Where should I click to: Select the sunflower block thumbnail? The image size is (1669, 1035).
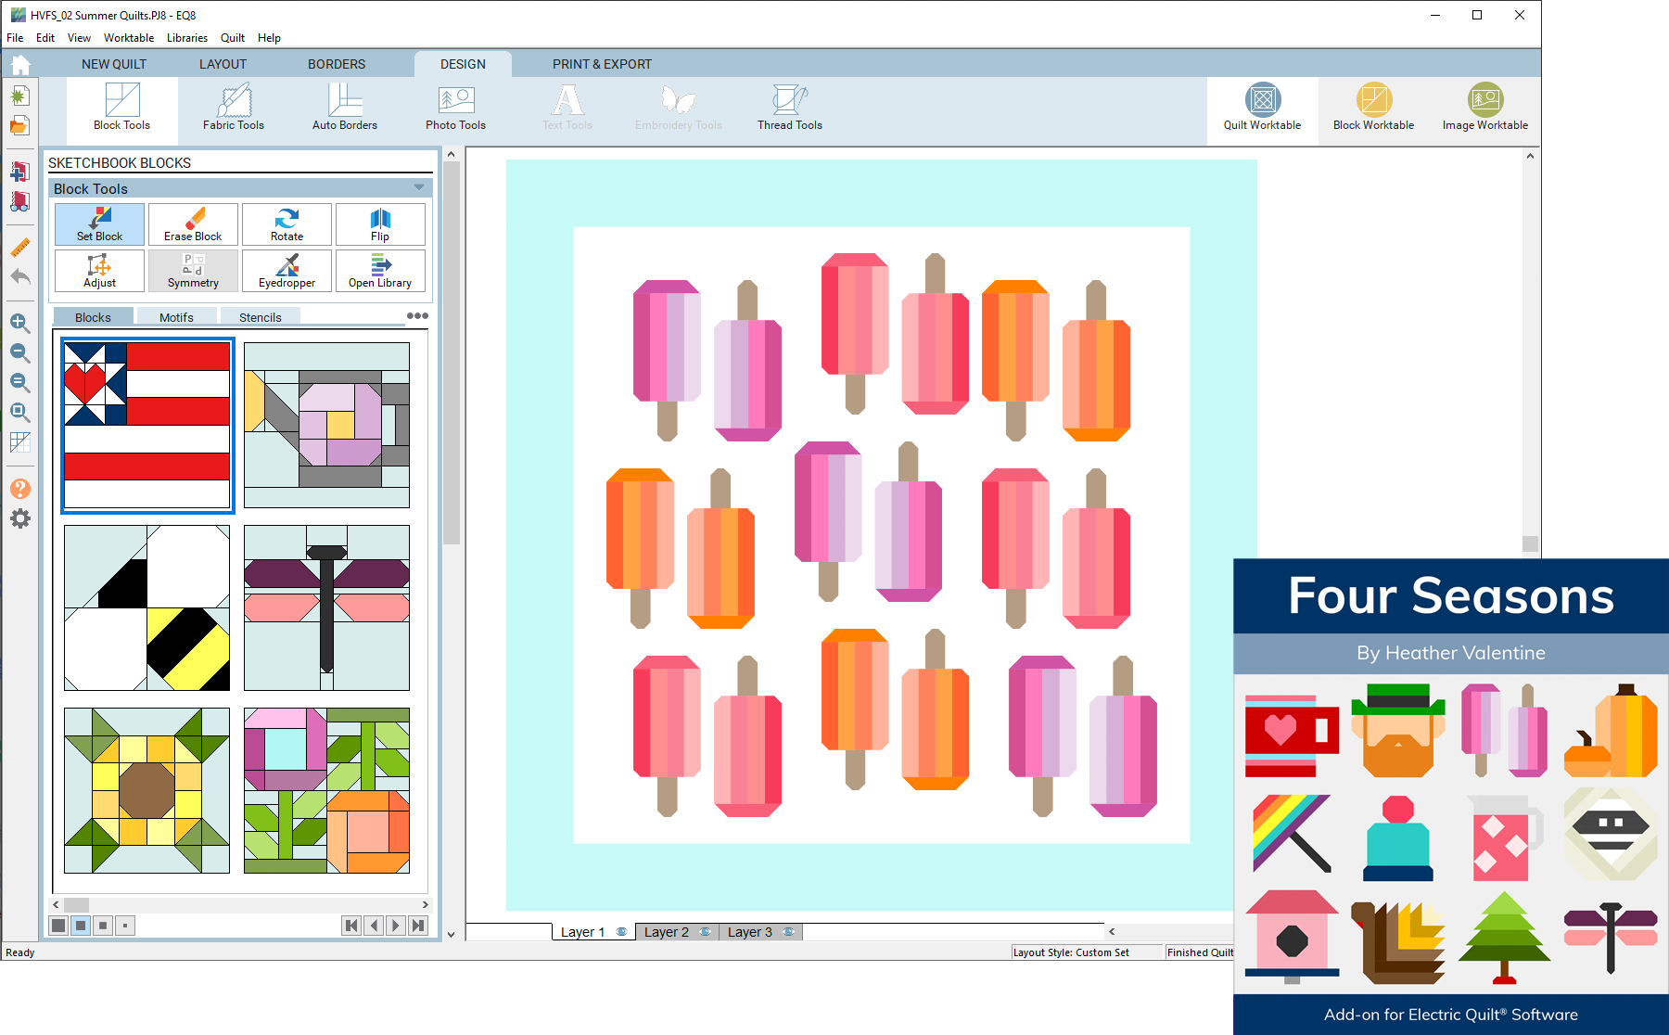point(147,790)
